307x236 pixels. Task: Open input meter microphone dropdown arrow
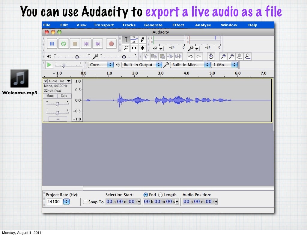197,49
